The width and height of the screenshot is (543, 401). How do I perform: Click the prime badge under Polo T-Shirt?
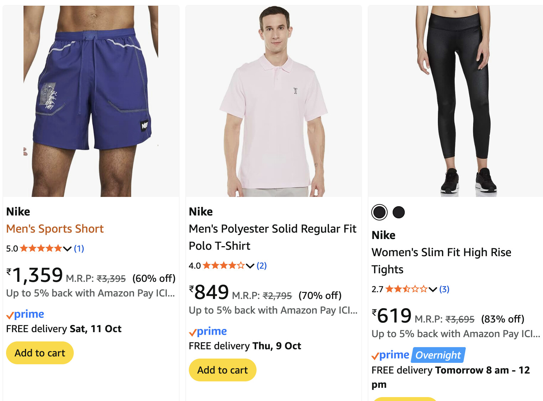[x=208, y=331]
